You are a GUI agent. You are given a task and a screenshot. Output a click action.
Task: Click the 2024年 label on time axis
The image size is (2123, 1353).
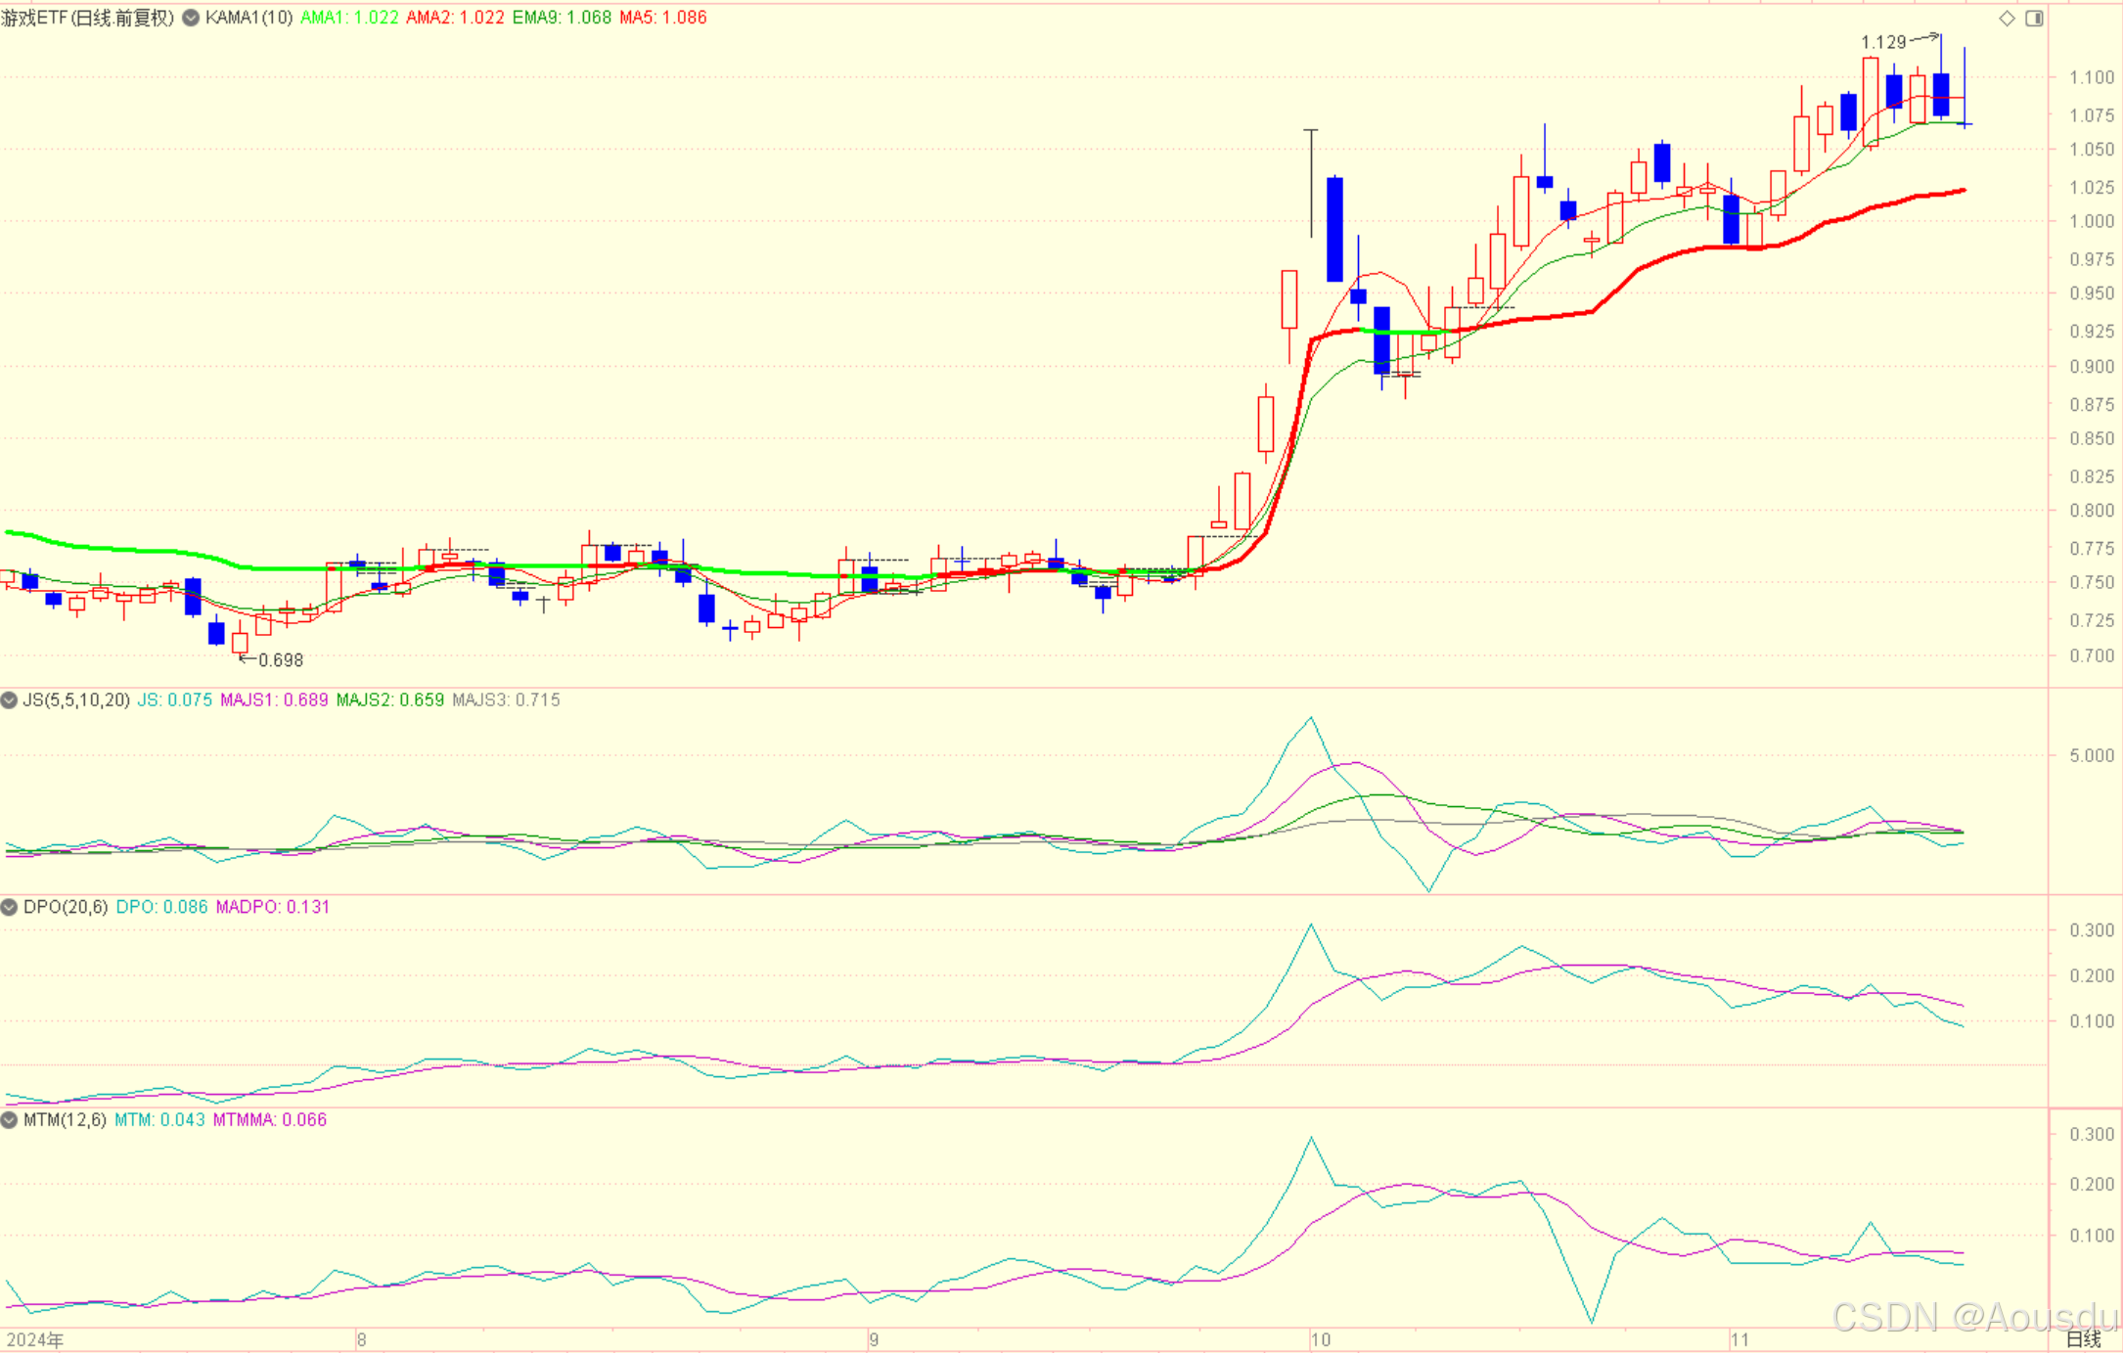(x=35, y=1339)
